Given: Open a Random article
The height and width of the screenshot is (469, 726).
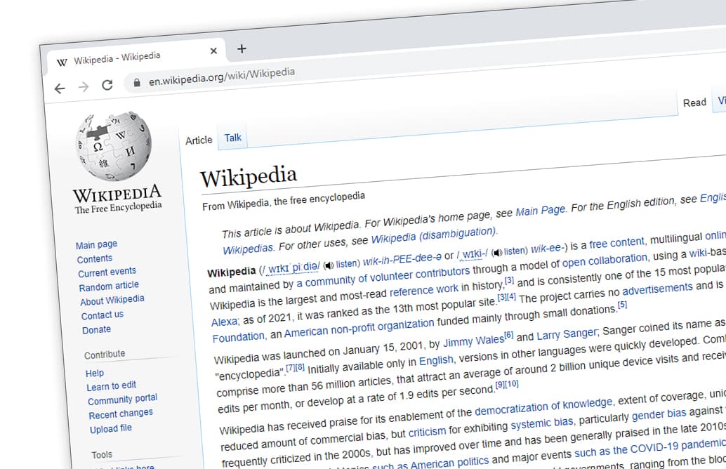Looking at the screenshot, I should [x=109, y=286].
